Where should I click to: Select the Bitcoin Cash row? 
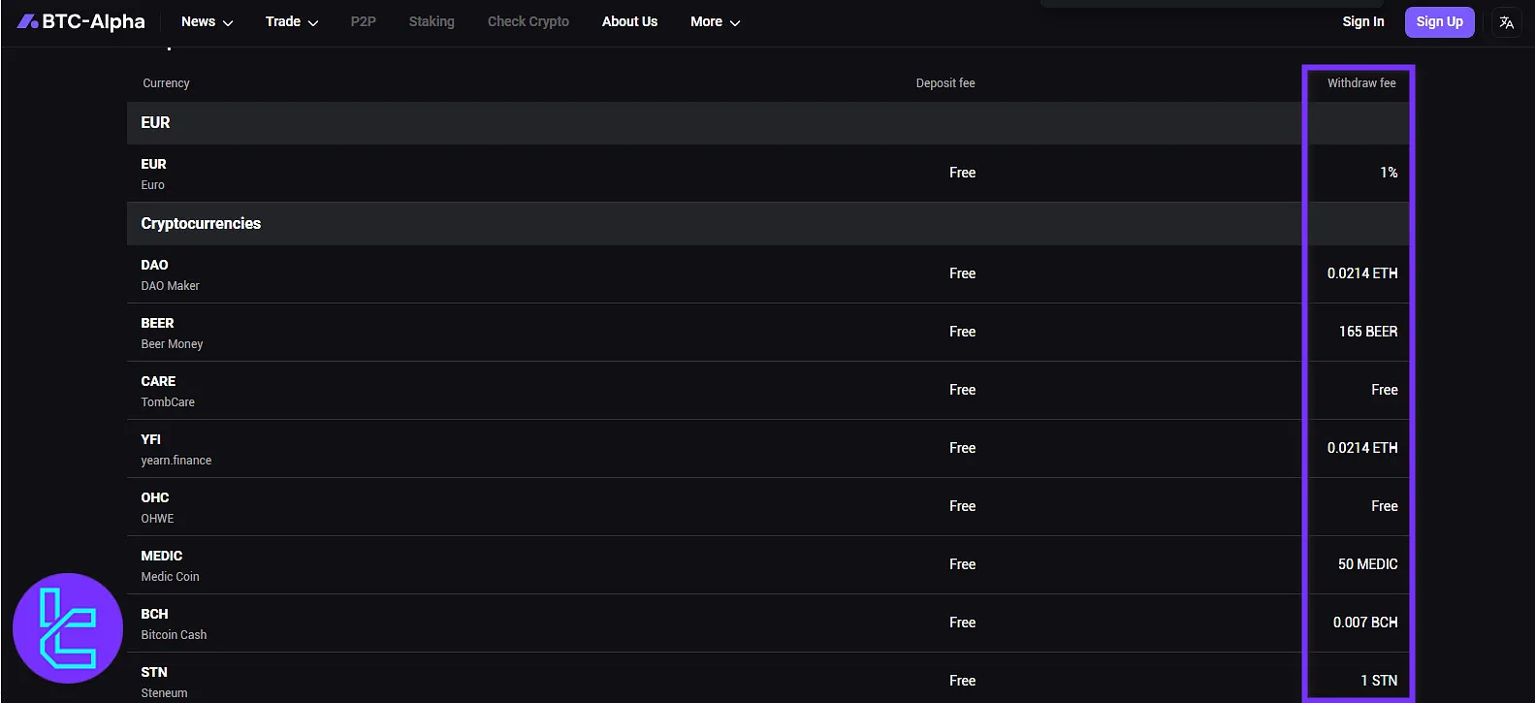174,623
